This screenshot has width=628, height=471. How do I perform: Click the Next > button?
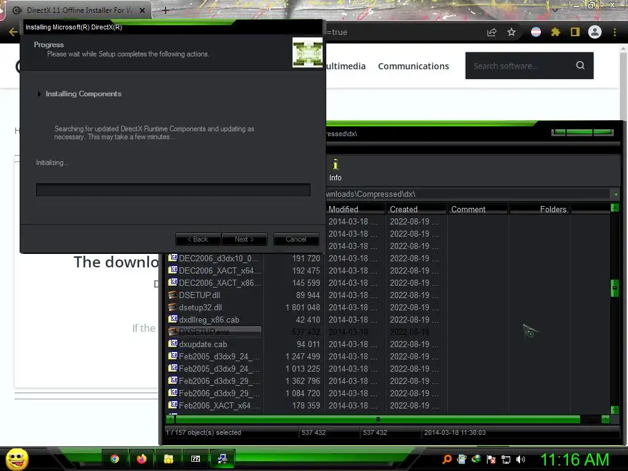pos(244,239)
